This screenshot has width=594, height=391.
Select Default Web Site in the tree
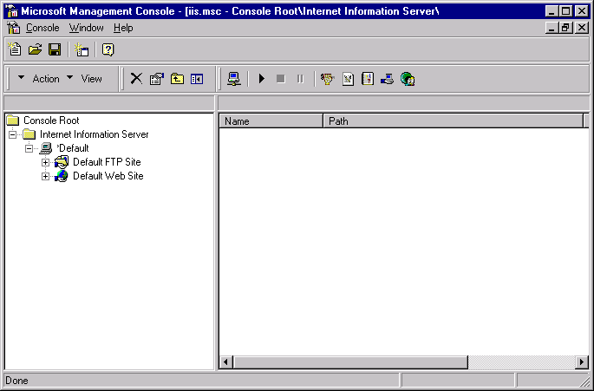pos(108,176)
